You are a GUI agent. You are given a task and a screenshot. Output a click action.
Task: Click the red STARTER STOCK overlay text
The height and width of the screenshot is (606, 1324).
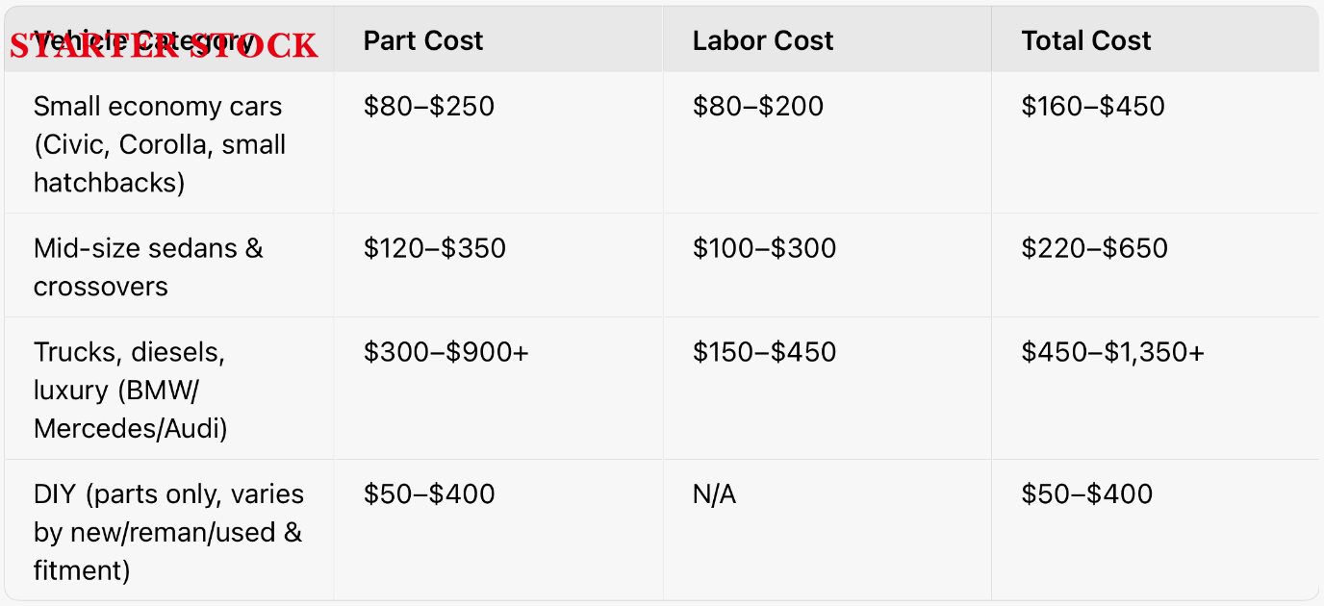[164, 46]
